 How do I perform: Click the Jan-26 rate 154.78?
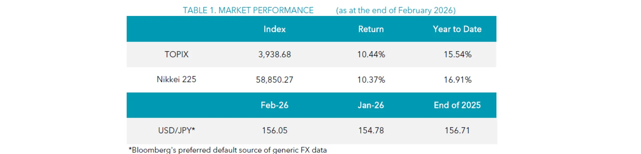371,130
